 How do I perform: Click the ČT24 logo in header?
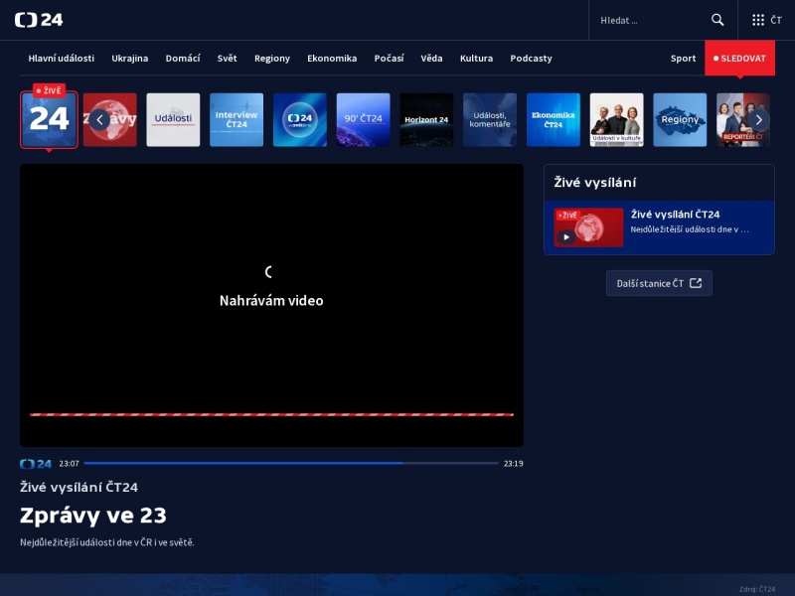(x=39, y=20)
